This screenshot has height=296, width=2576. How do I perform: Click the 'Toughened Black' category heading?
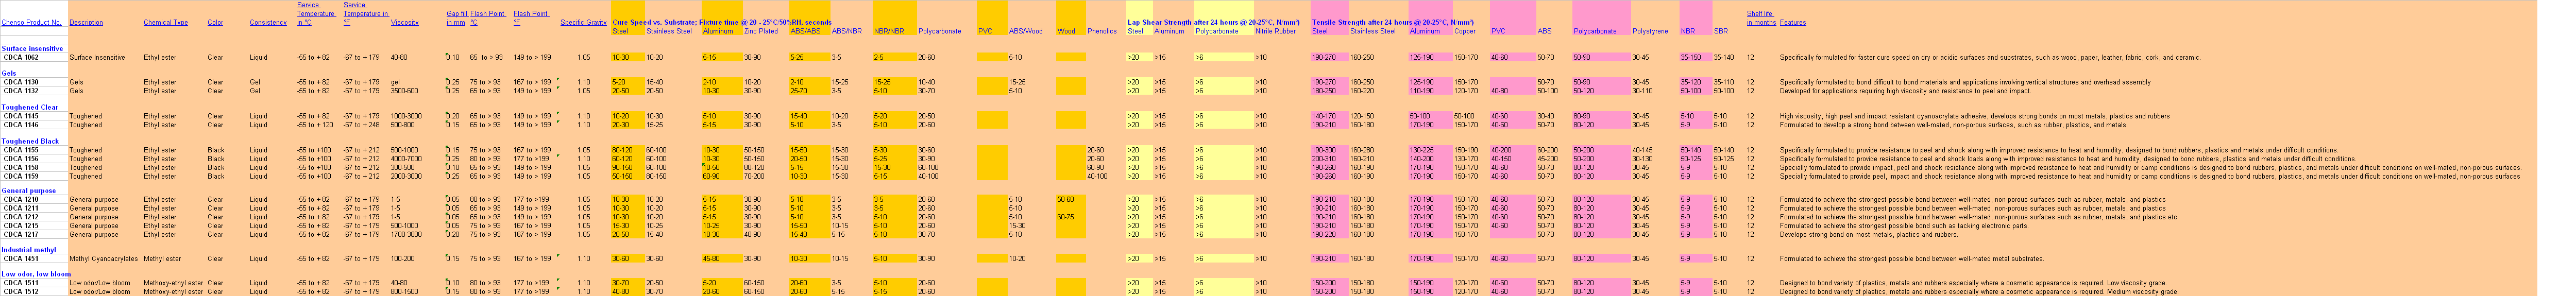click(30, 141)
